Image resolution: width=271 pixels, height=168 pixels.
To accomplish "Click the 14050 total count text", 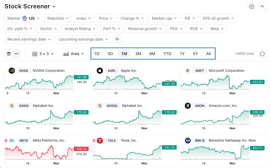I will 244,54.
